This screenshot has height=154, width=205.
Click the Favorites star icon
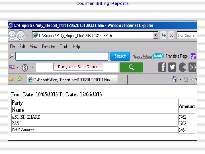11,79
